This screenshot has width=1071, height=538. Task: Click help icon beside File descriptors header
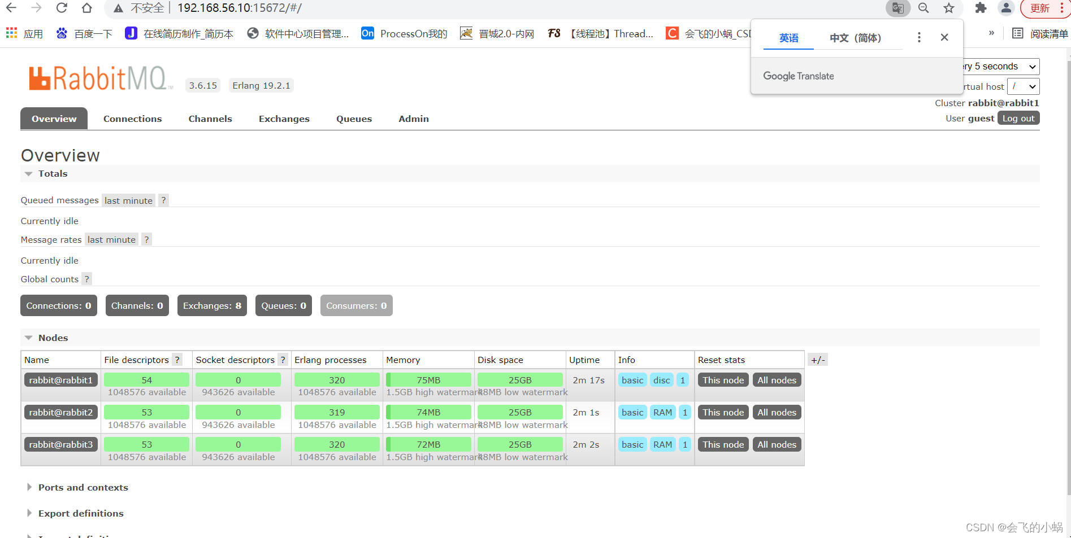177,360
